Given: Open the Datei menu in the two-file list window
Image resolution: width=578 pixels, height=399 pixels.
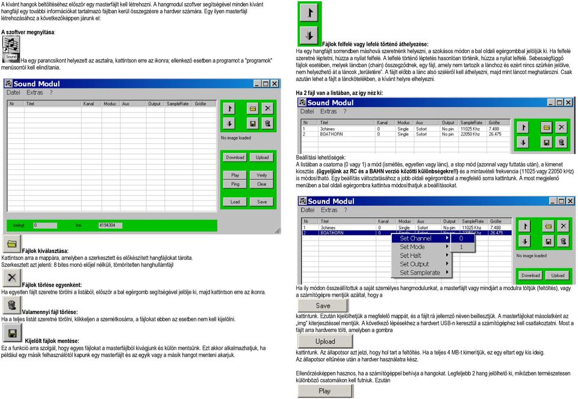Looking at the screenshot, I should tap(307, 111).
